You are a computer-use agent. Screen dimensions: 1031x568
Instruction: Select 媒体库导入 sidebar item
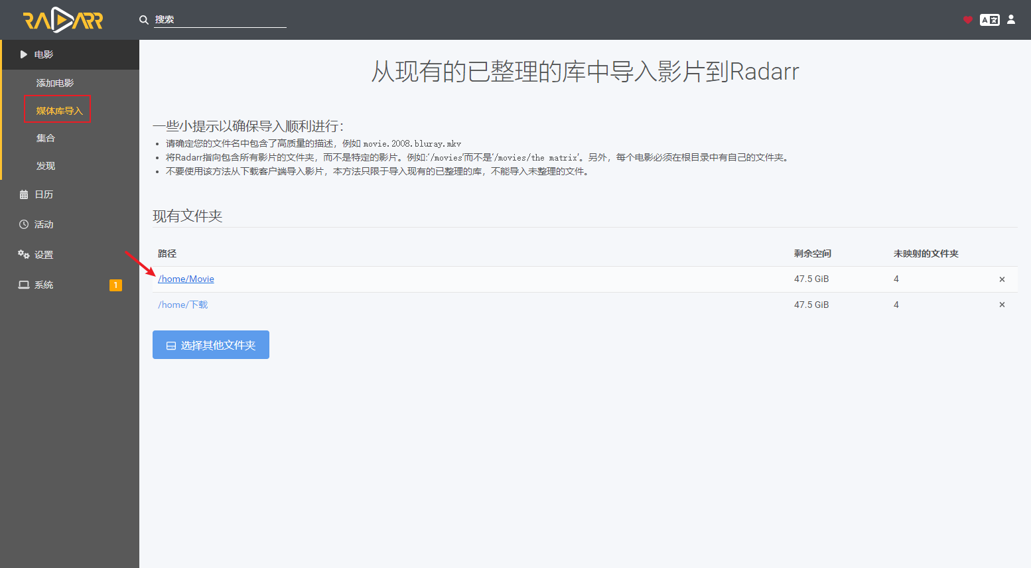59,111
